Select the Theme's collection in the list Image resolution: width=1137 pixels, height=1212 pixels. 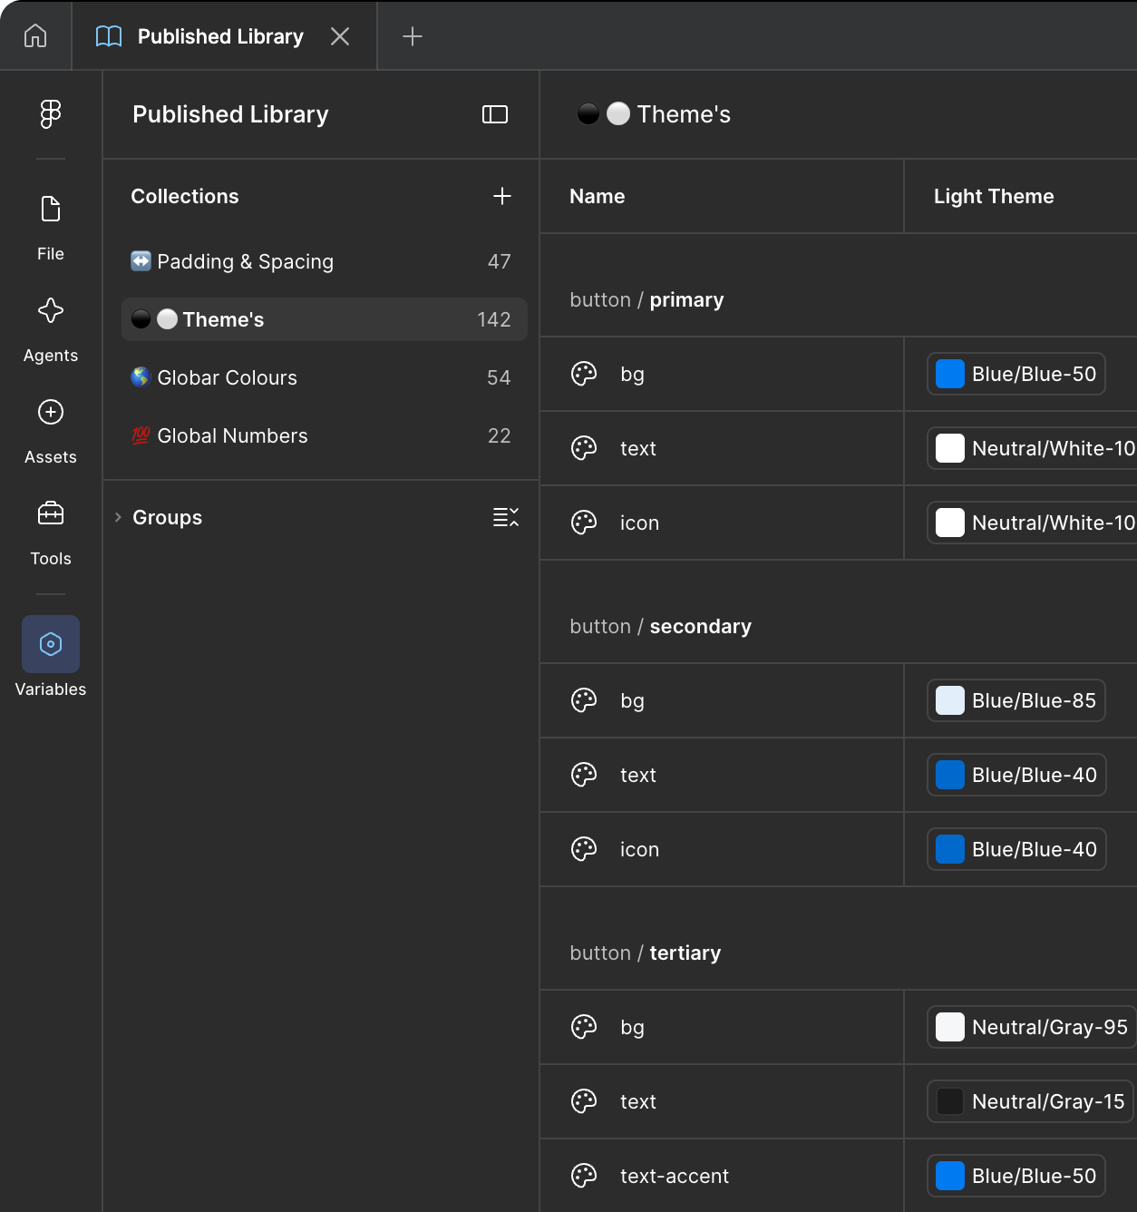tap(324, 319)
